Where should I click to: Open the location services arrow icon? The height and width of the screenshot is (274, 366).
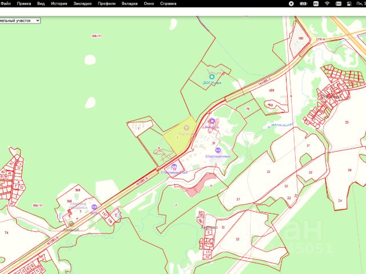coord(291,3)
